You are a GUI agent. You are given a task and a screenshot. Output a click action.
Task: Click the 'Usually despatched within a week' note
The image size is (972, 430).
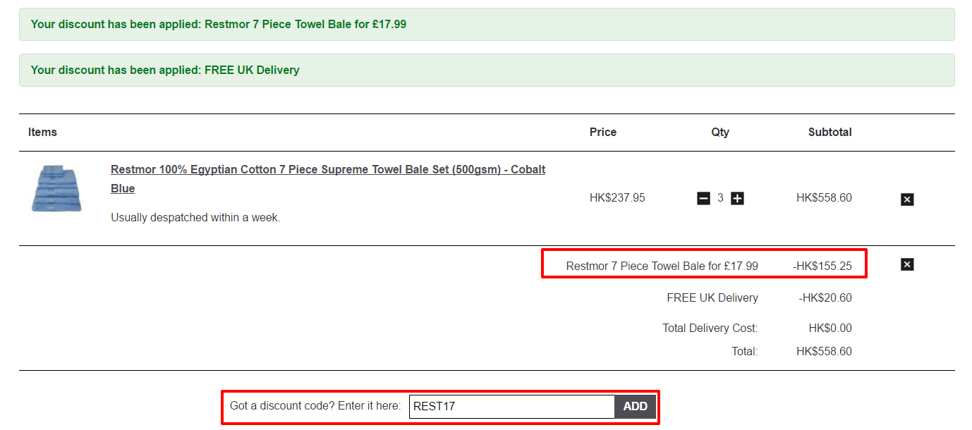[195, 218]
